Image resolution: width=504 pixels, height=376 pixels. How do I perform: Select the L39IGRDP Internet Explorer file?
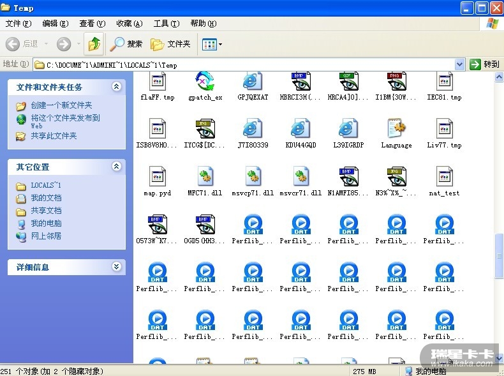tap(348, 129)
